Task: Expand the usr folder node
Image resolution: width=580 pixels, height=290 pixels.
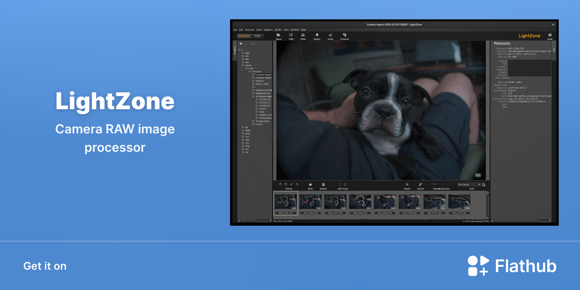Action: coord(240,149)
